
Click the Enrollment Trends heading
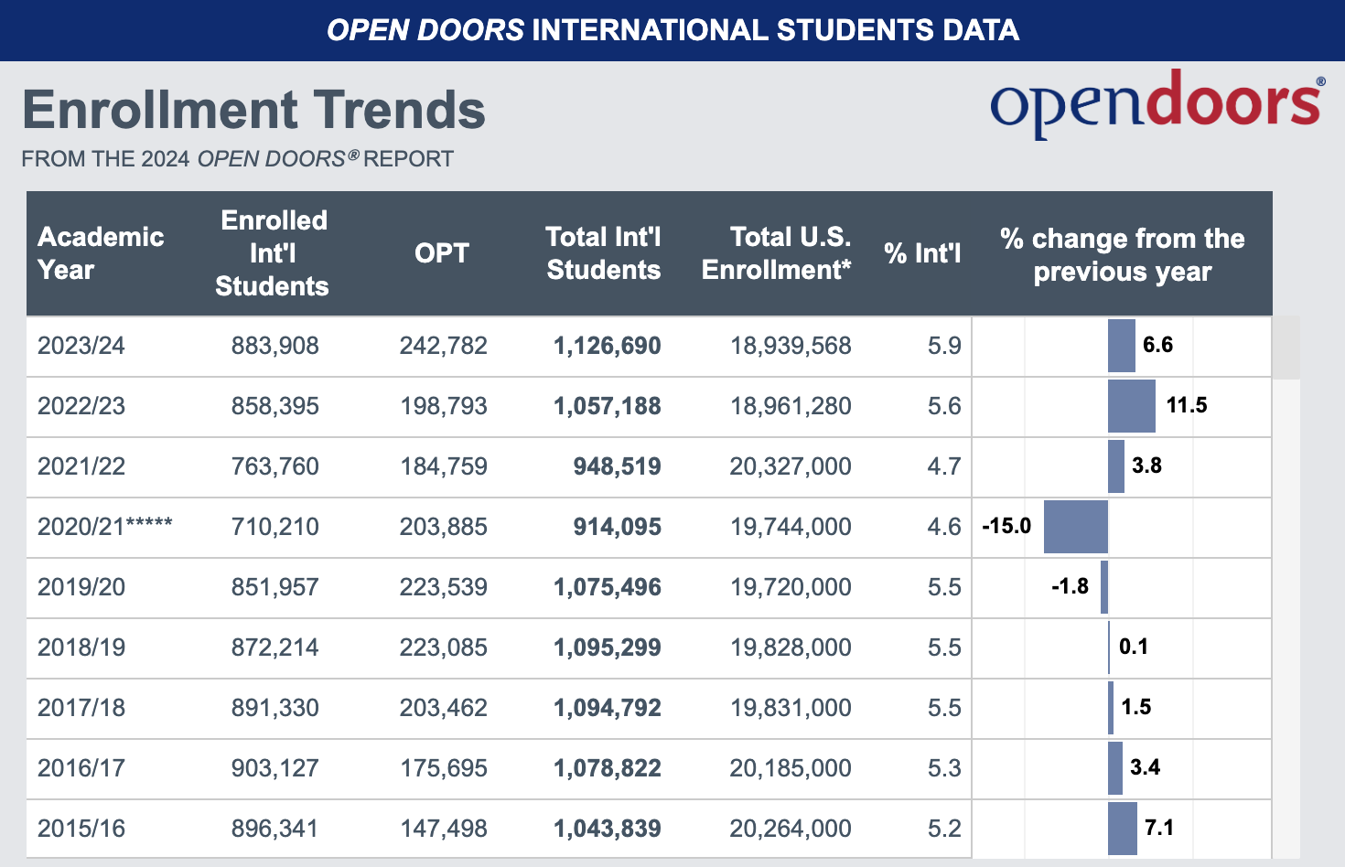tap(253, 111)
